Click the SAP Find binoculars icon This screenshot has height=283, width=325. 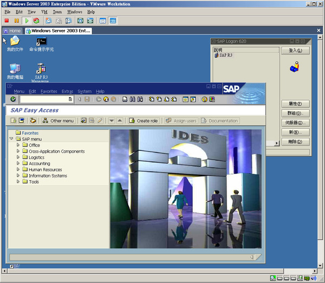coord(133,100)
